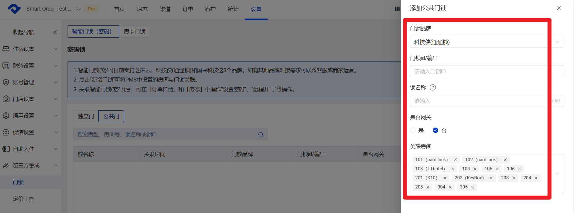
Task: Click the room/lock search field
Action: pos(170,134)
